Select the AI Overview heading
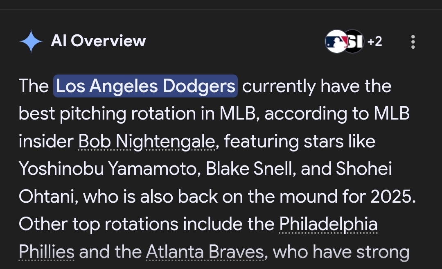The image size is (442, 269). coord(98,41)
